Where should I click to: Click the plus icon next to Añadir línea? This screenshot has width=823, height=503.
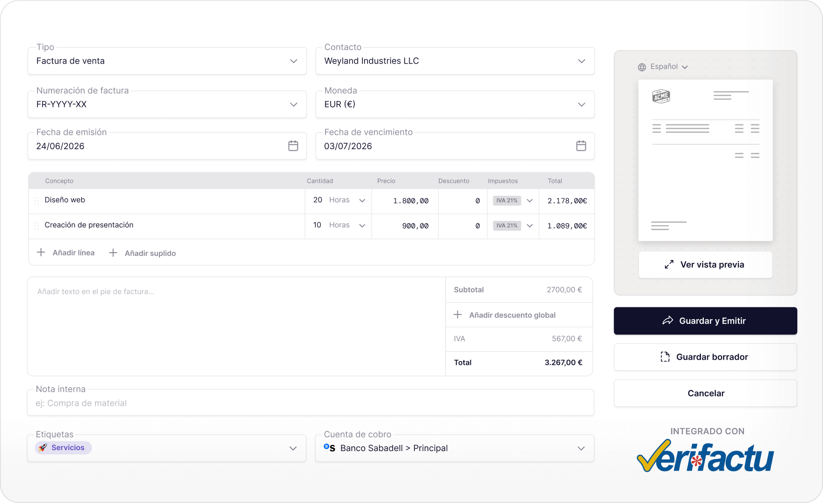(x=41, y=252)
